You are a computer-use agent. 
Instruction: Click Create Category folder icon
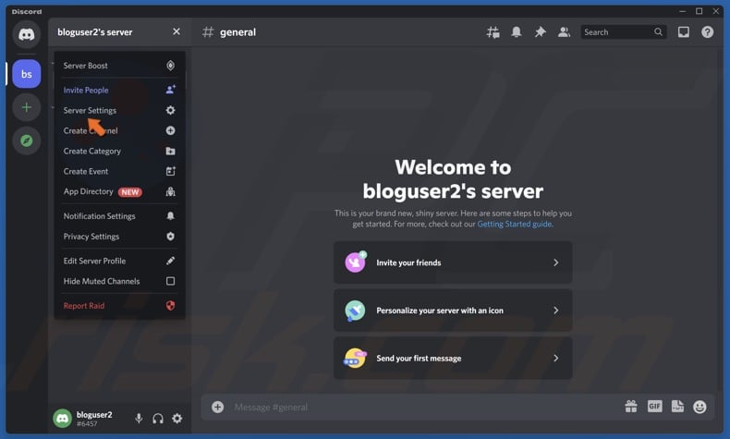[x=171, y=151]
